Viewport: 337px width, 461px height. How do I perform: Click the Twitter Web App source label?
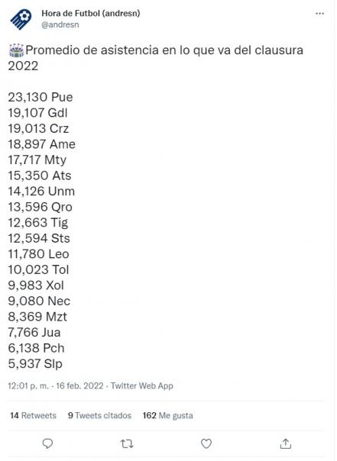click(142, 385)
